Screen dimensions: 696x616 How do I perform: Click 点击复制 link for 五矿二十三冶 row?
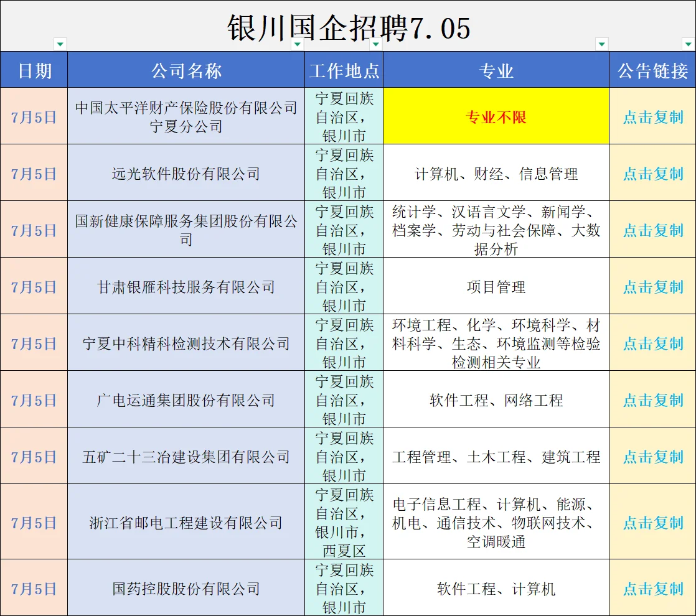pos(653,457)
